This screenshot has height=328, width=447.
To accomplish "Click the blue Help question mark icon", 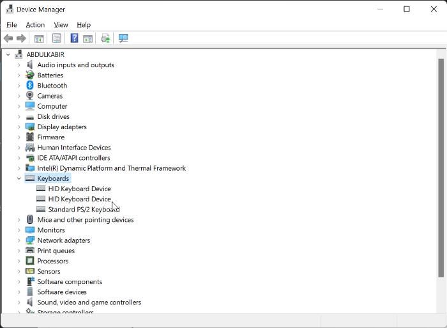I will point(74,38).
